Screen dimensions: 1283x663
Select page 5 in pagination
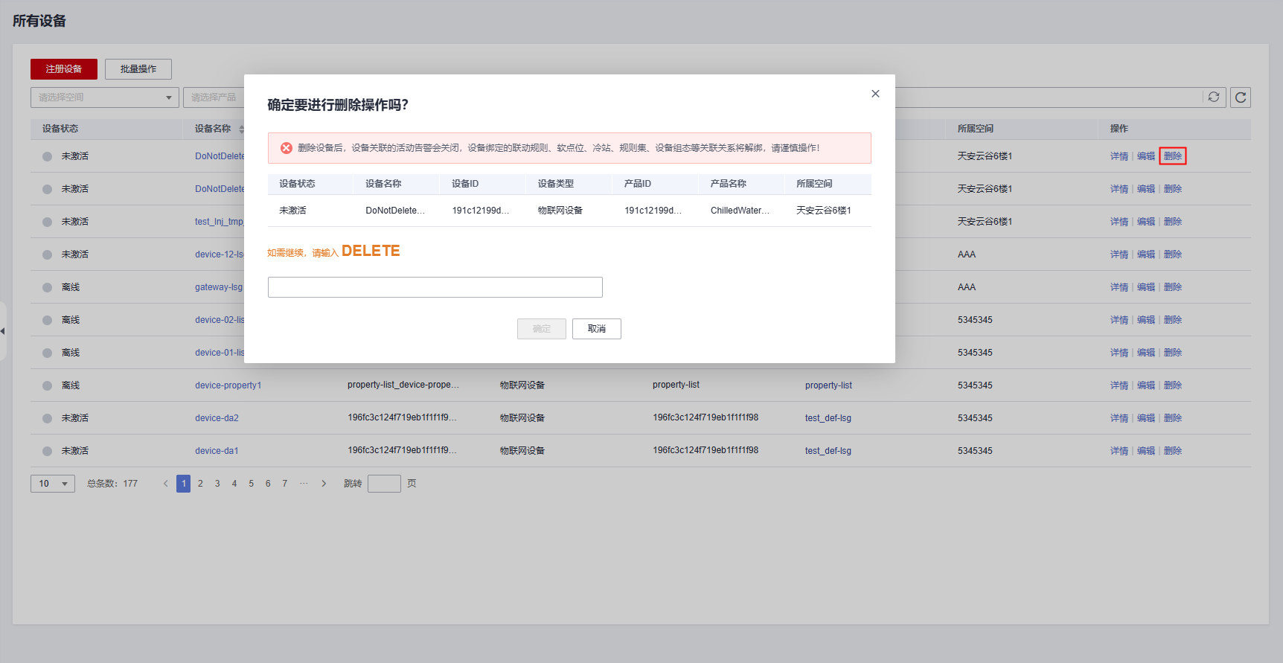point(252,484)
